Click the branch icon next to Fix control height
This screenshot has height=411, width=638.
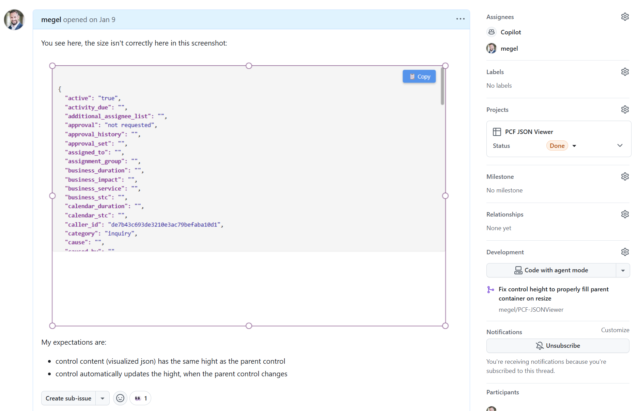491,289
